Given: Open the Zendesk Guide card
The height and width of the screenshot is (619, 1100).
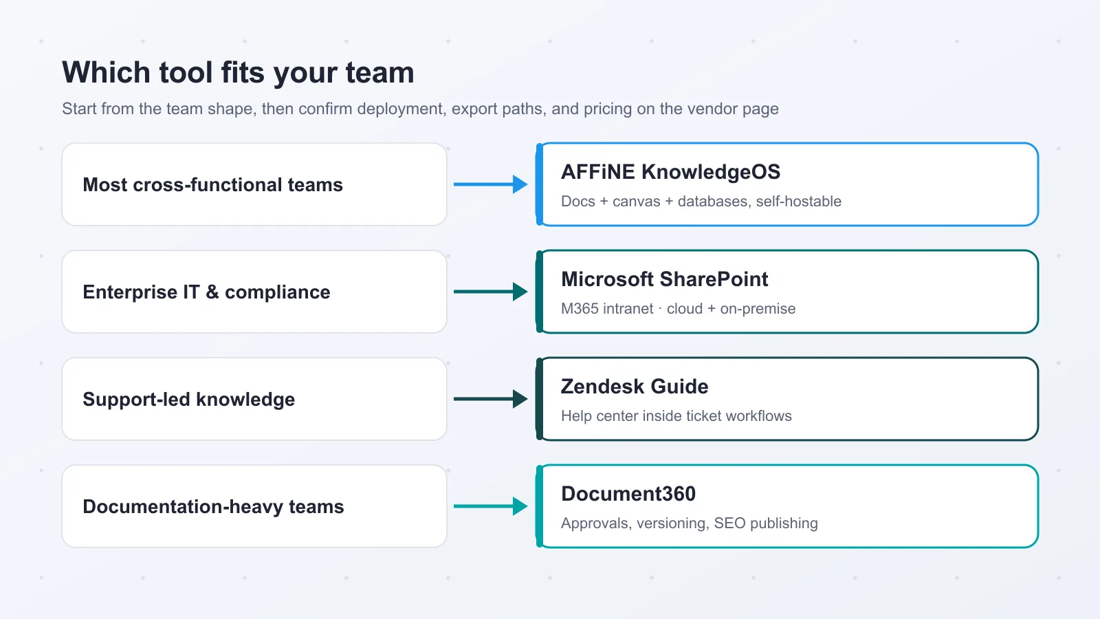Looking at the screenshot, I should [787, 399].
